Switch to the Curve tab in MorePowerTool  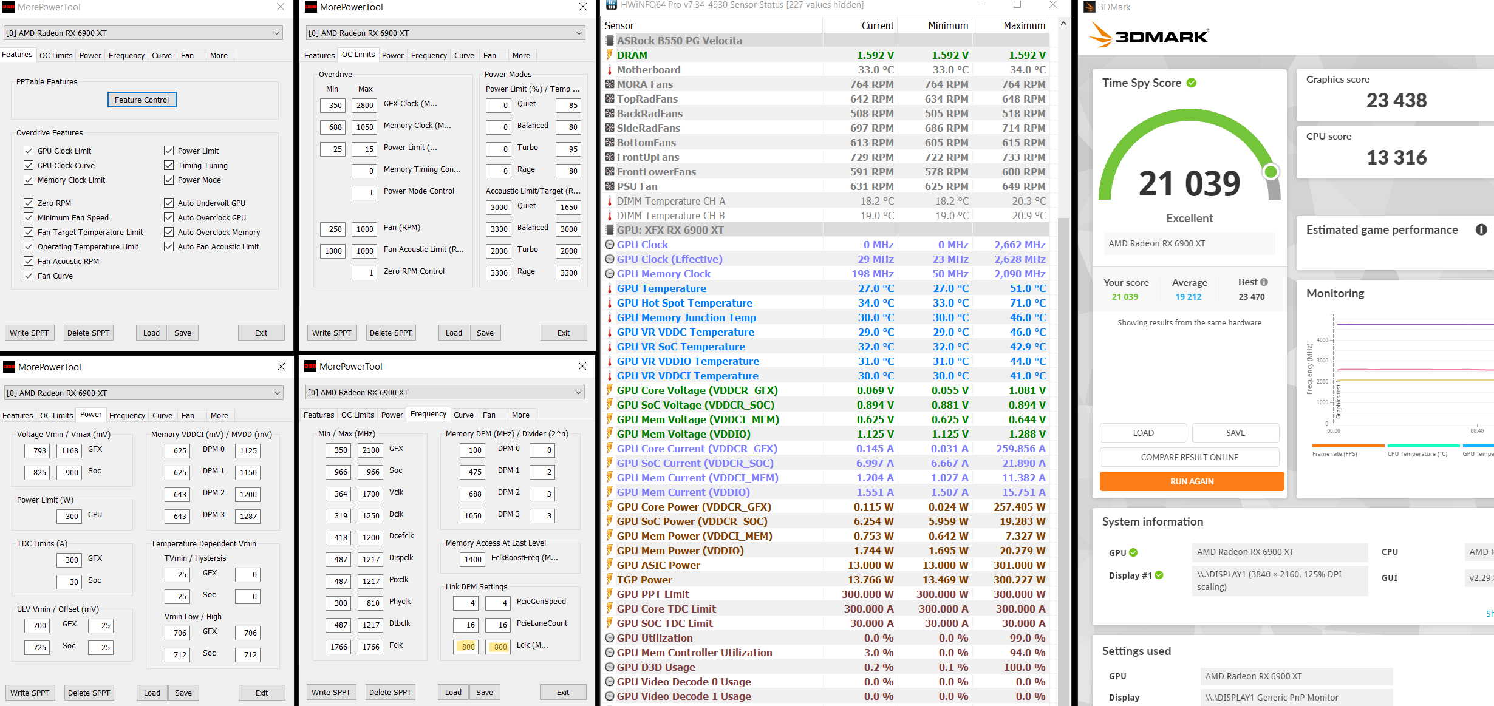(x=162, y=55)
